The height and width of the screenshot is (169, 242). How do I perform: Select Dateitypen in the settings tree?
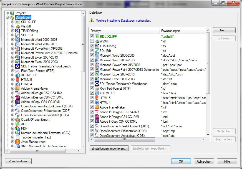(x=23, y=17)
